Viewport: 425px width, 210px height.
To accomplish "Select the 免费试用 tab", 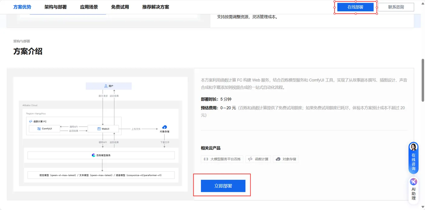I will [x=120, y=7].
